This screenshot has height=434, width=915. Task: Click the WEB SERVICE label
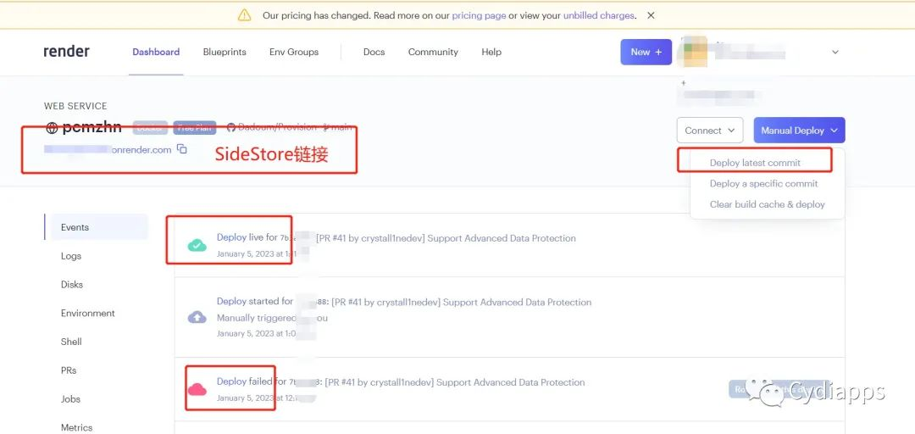[x=75, y=106]
